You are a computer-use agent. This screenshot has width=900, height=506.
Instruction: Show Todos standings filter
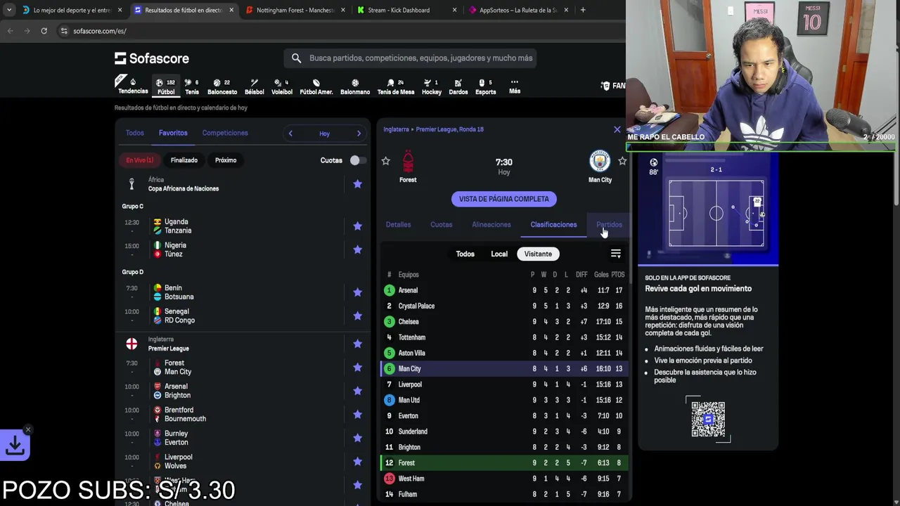click(465, 254)
